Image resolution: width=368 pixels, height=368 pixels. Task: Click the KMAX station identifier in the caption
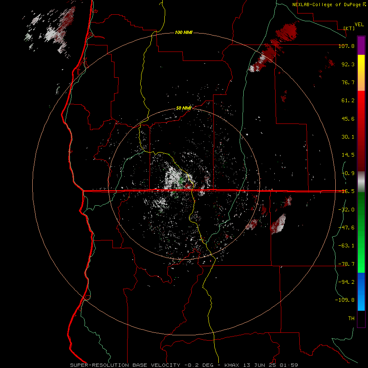point(232,365)
